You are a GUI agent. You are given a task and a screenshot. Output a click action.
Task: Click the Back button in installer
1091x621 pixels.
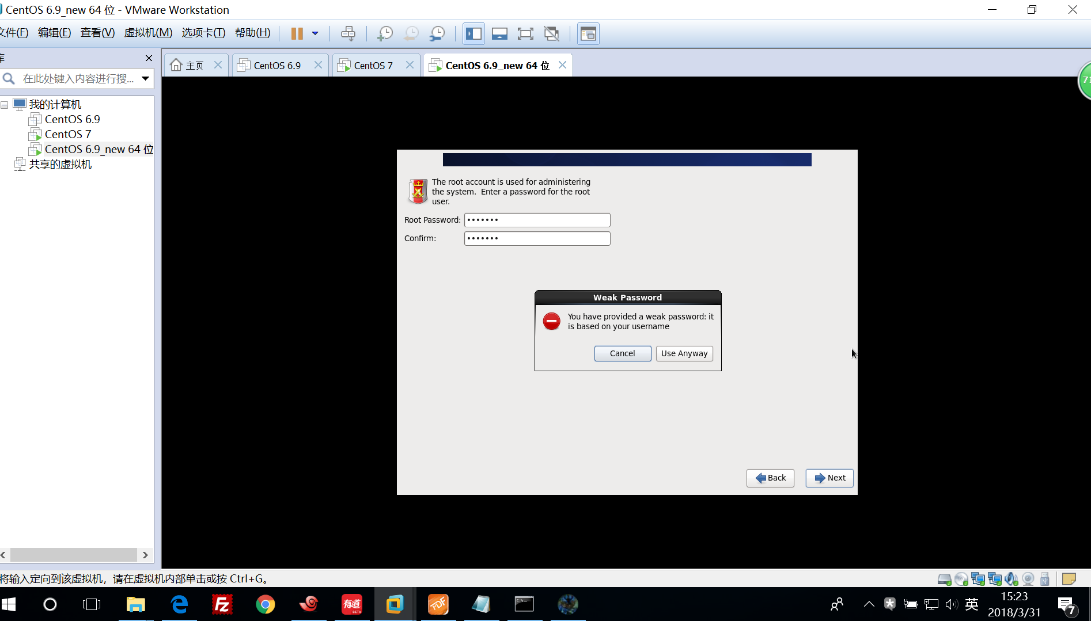770,478
